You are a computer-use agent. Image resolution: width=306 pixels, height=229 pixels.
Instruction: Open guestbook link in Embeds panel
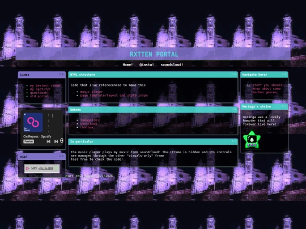(88, 124)
